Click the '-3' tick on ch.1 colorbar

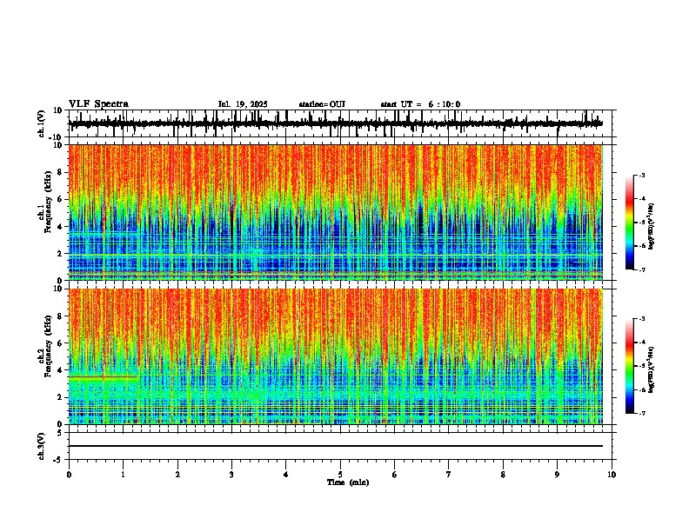[x=642, y=175]
